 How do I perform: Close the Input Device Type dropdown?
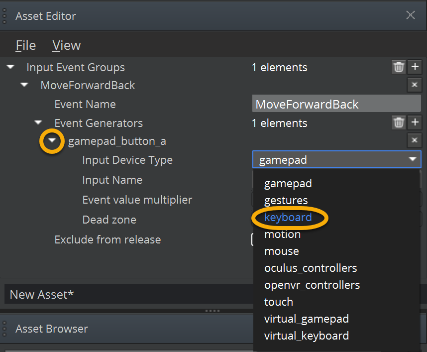click(x=413, y=159)
